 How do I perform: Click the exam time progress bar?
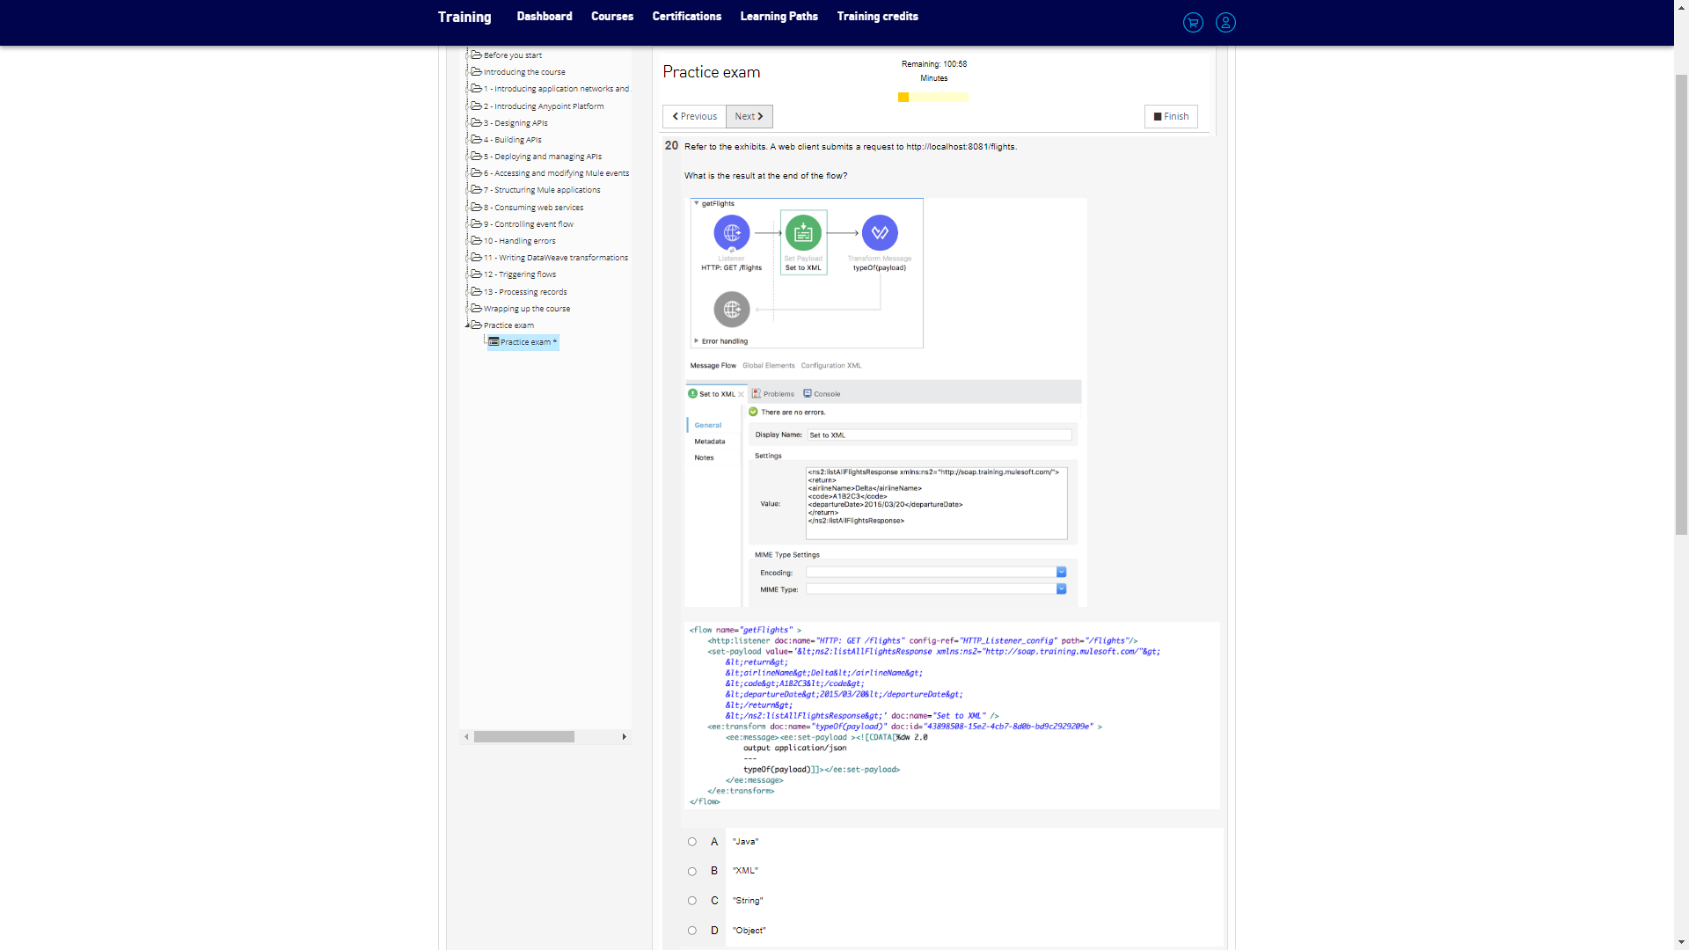933,98
